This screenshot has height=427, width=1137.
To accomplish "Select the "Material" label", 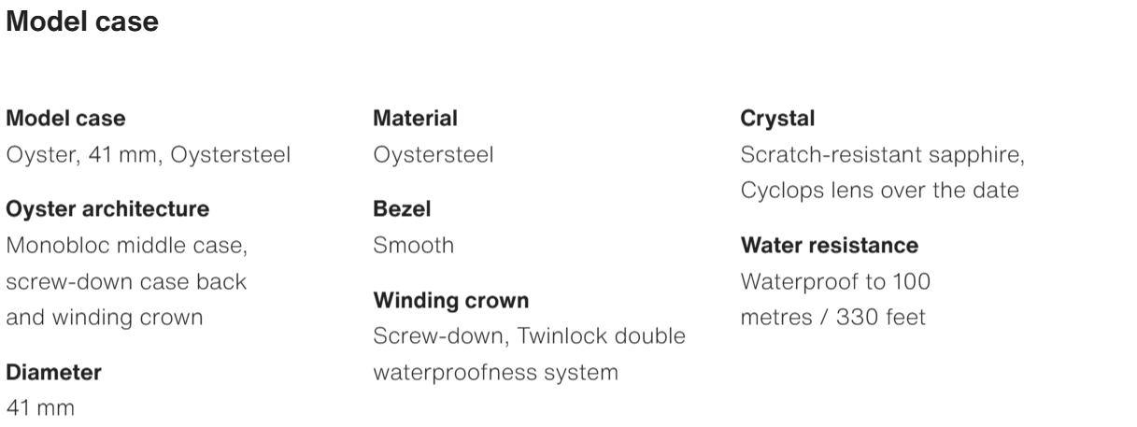I will tap(415, 119).
